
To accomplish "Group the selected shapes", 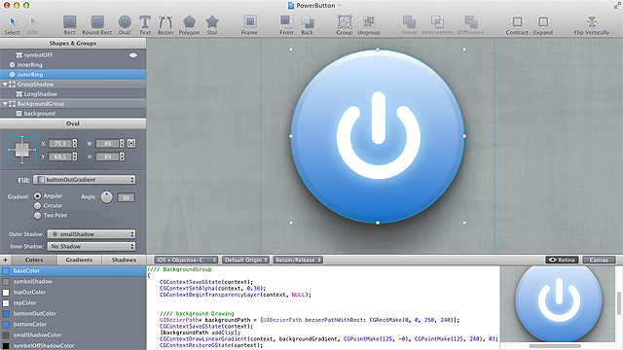I will tap(345, 25).
